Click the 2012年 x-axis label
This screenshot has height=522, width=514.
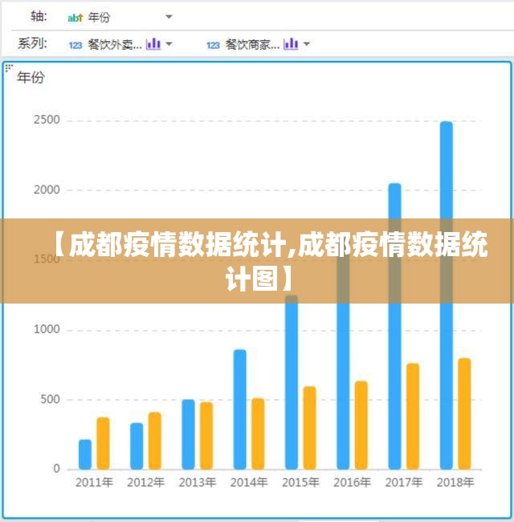(x=146, y=483)
